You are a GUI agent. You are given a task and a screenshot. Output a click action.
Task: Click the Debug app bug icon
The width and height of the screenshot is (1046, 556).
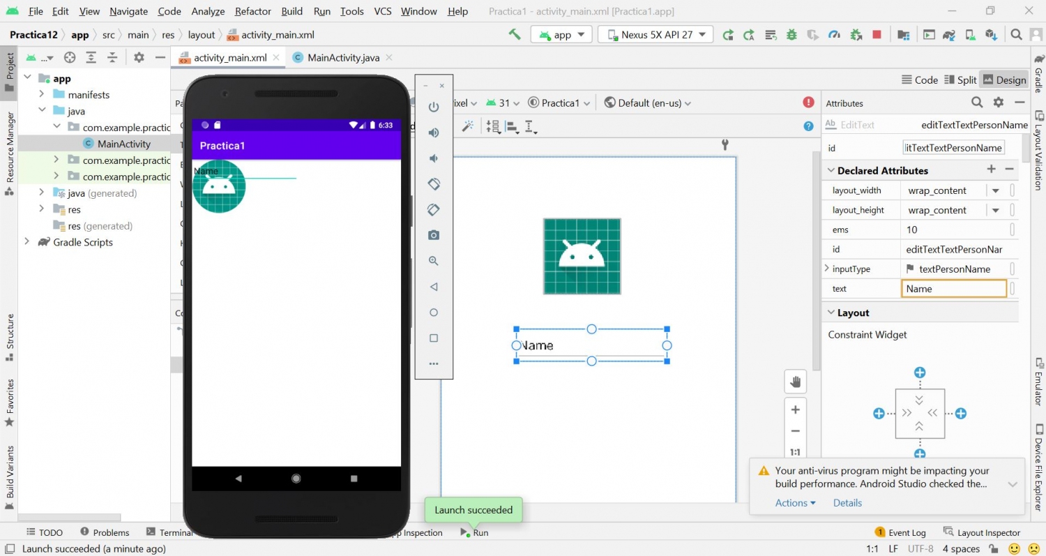[x=791, y=34]
